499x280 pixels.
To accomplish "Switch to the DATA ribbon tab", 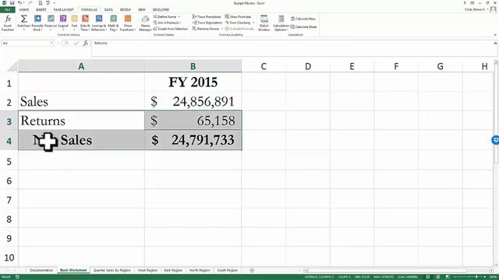I will tap(108, 10).
